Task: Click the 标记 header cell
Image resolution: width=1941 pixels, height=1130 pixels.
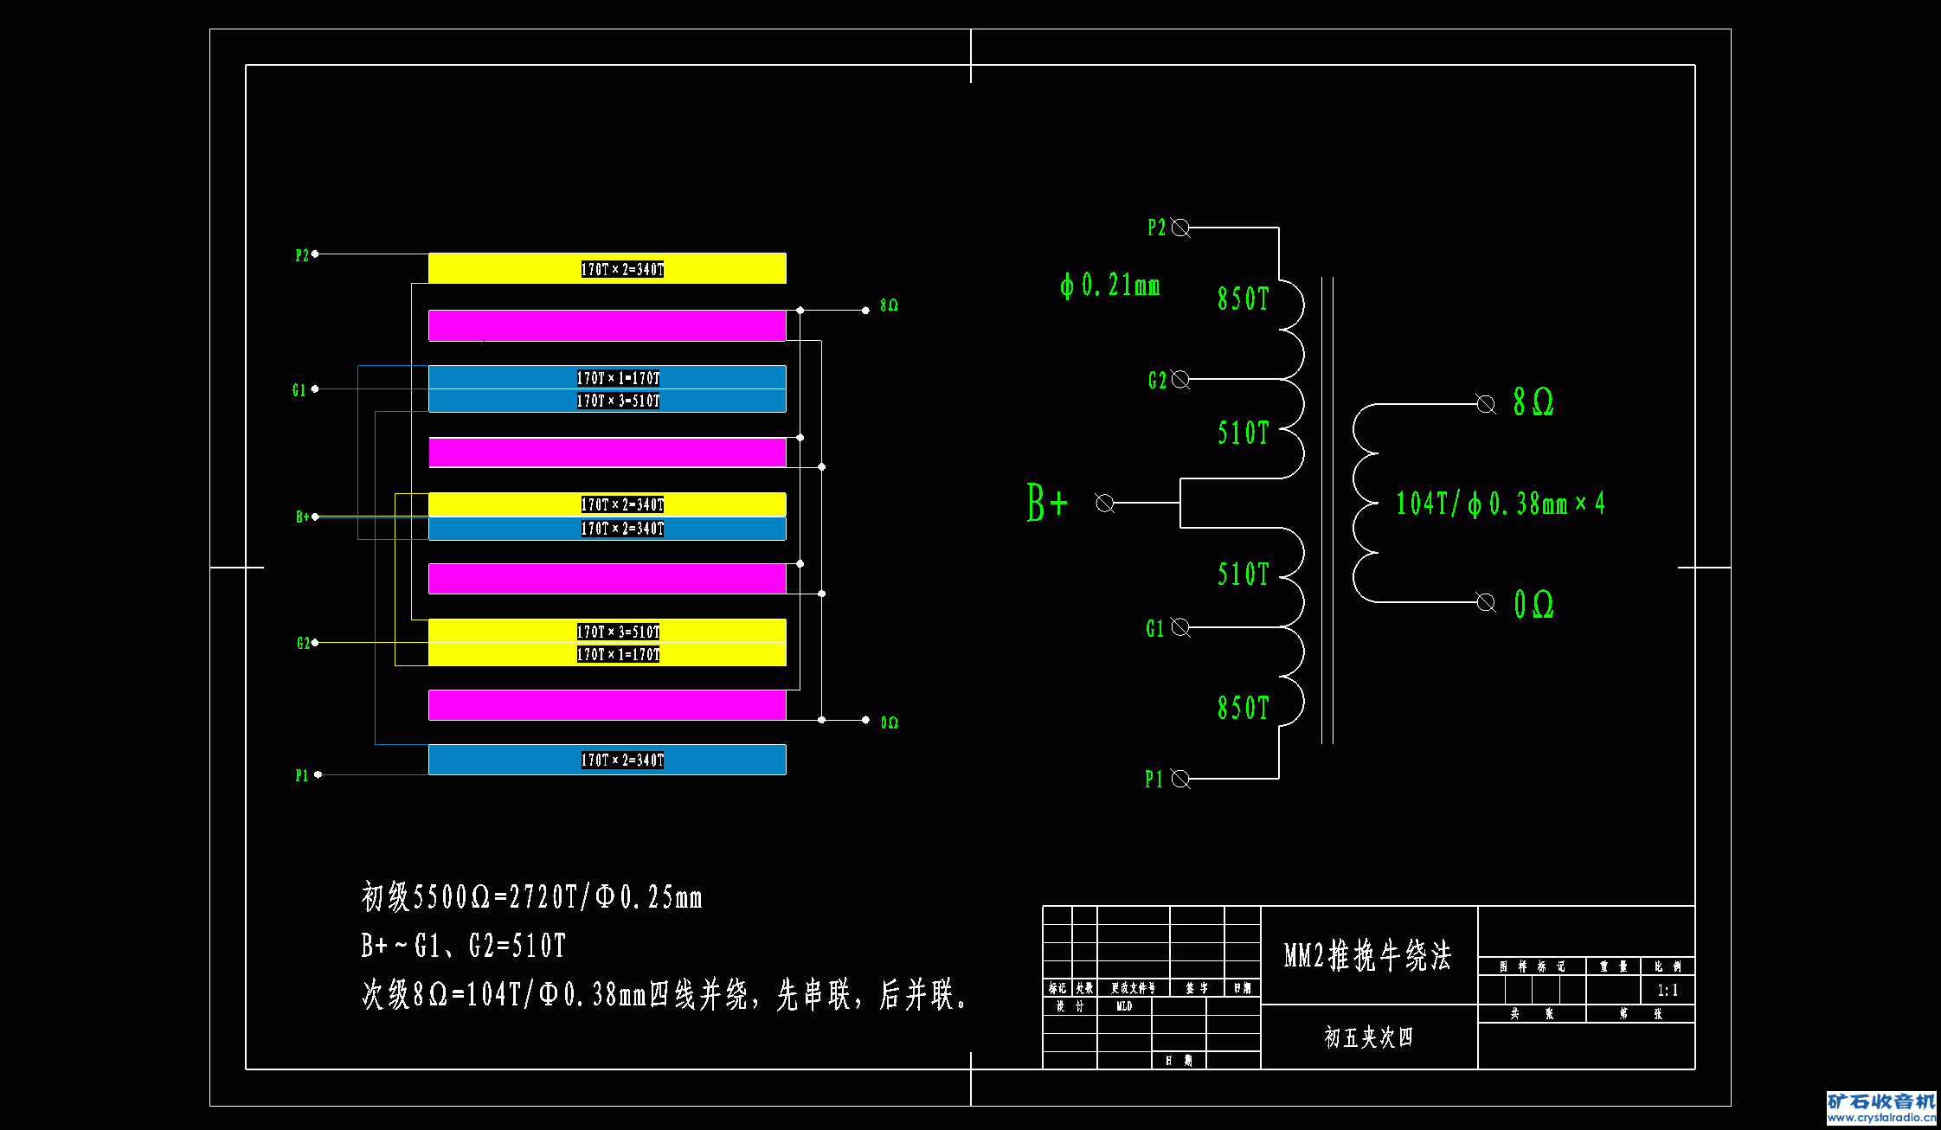Action: (1057, 988)
